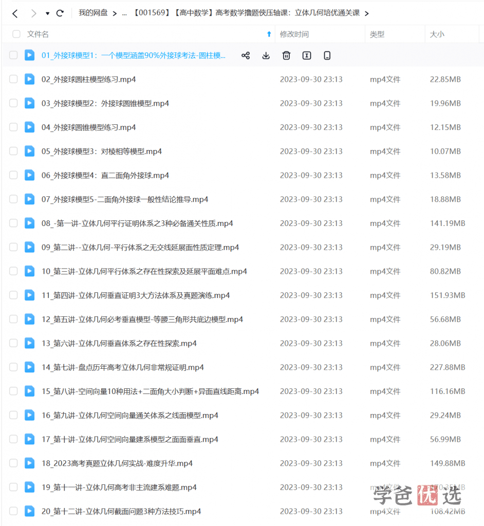The height and width of the screenshot is (526, 484).
Task: Click the video icon for 12_第五讲 file
Action: [x=29, y=319]
